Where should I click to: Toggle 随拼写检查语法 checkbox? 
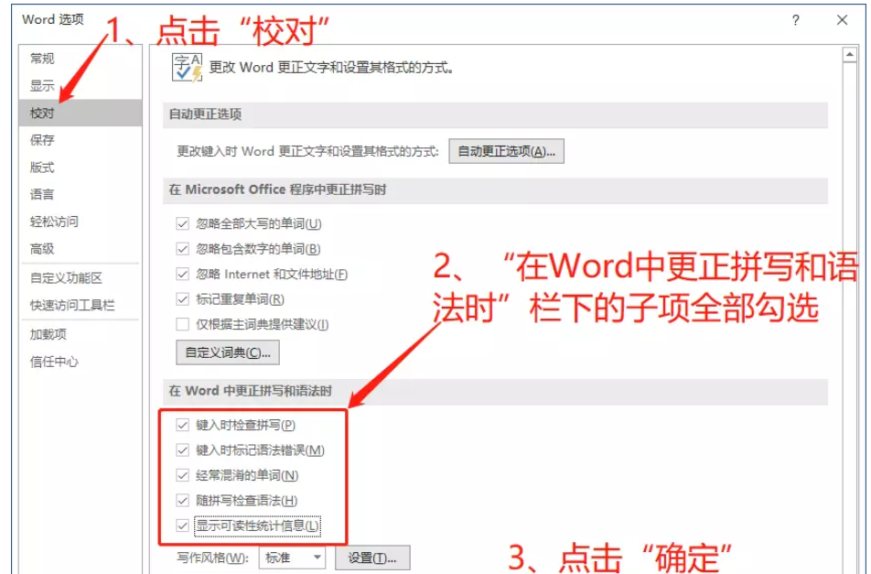(182, 501)
